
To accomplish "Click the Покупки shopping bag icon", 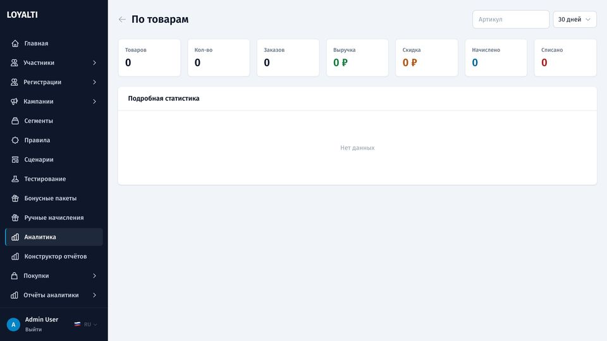I will click(x=15, y=276).
